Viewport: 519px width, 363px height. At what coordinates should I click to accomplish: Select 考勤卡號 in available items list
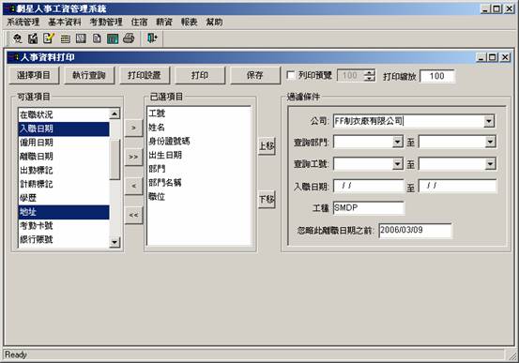point(64,226)
